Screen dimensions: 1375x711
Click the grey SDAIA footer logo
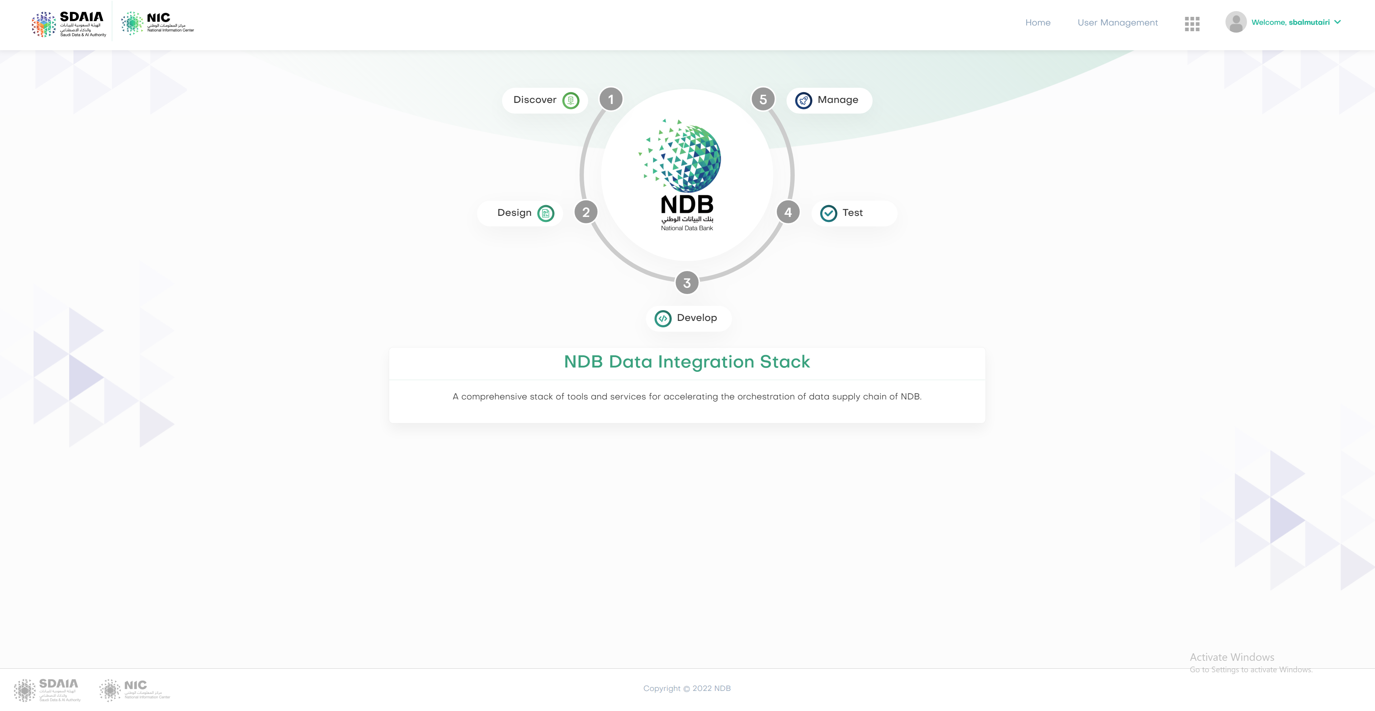(47, 690)
